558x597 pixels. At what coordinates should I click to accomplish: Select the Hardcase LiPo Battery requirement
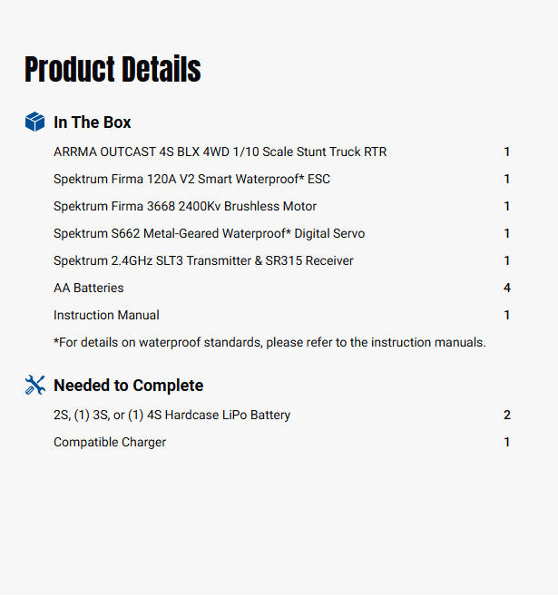[x=171, y=415]
